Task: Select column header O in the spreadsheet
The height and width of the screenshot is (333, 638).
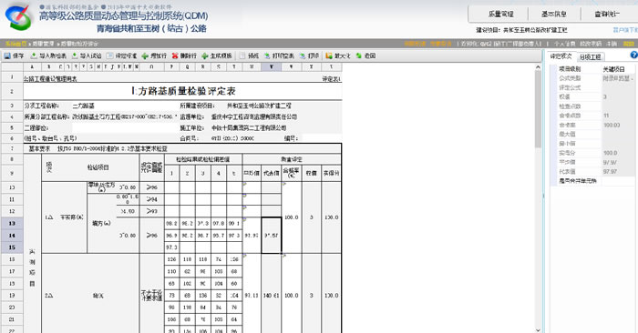Action: click(x=151, y=66)
